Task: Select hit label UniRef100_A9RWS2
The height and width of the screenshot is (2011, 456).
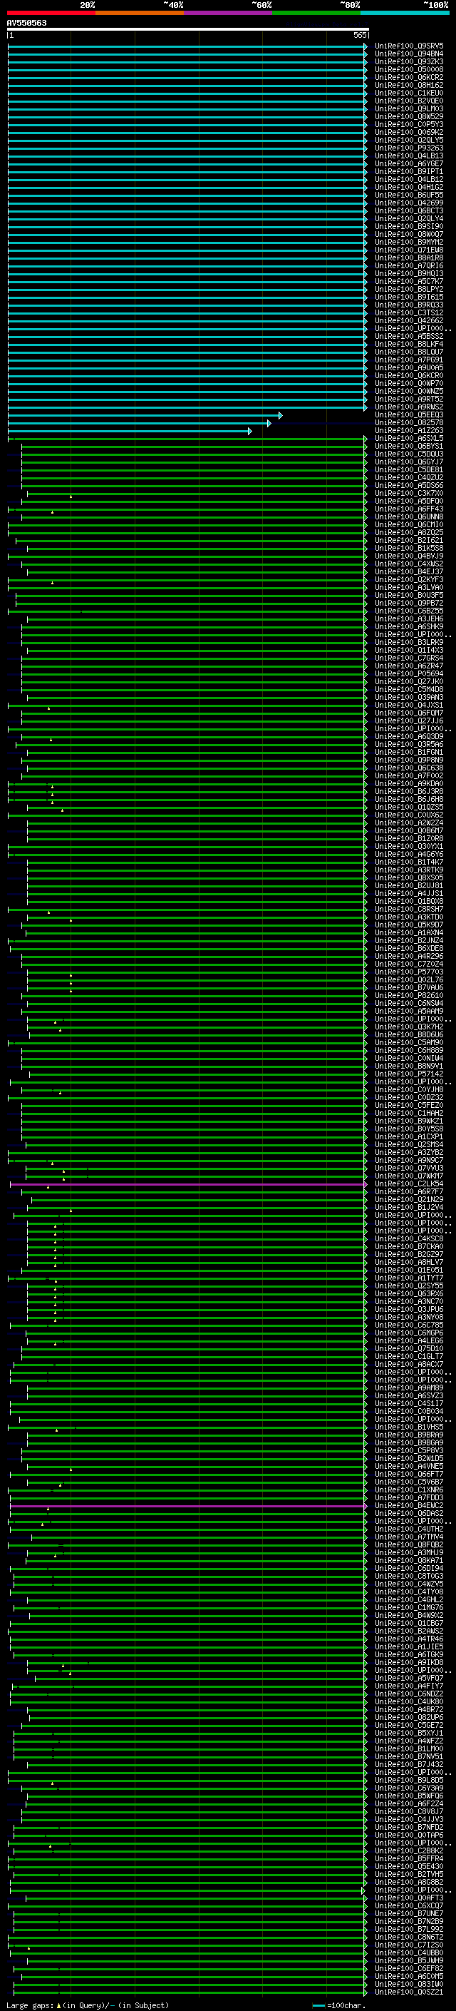Action: click(x=409, y=407)
